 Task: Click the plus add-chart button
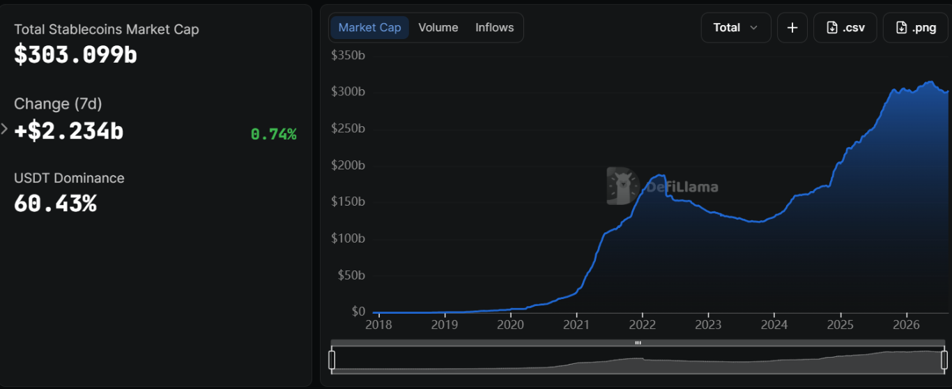pyautogui.click(x=792, y=28)
